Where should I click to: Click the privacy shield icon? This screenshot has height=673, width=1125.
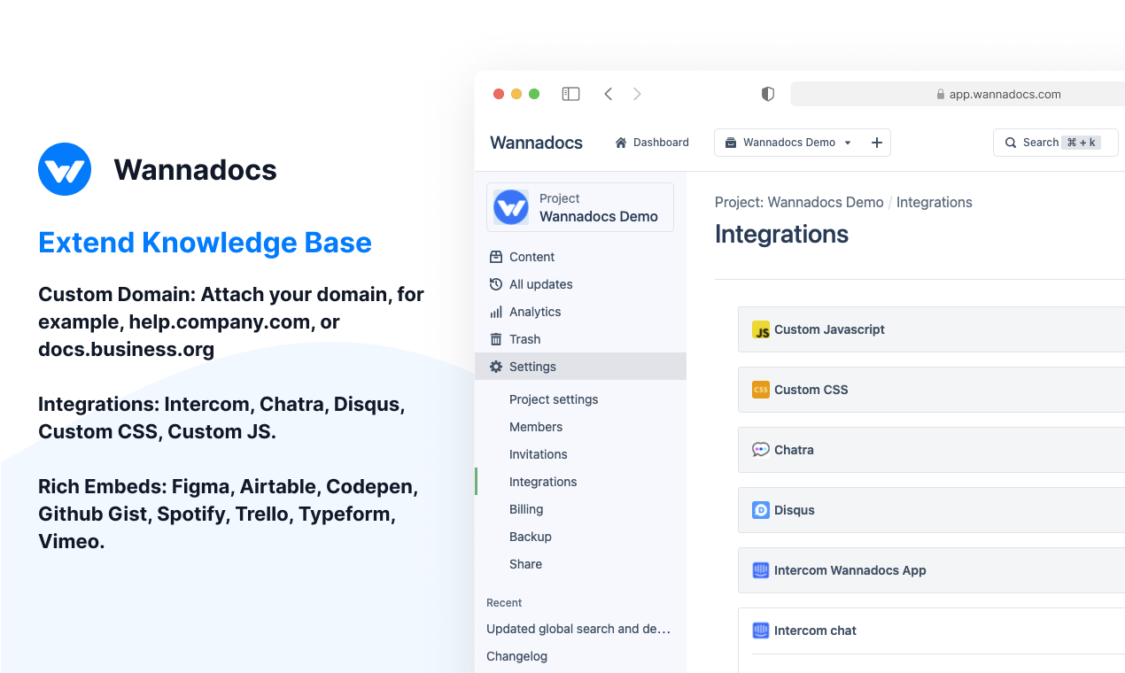[x=768, y=94]
